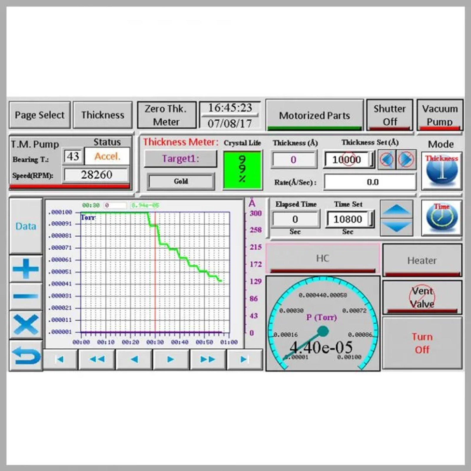Zoom out chart with minus icon
471x471 pixels.
pos(26,296)
